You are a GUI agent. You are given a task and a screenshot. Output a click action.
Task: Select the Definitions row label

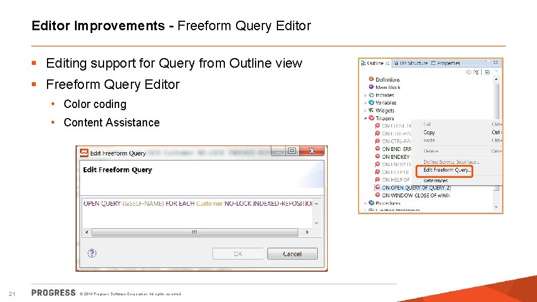pos(387,79)
